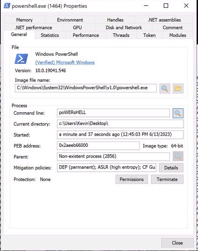
Task: Click magnifier icon next to Command line
Action: [x=178, y=113]
